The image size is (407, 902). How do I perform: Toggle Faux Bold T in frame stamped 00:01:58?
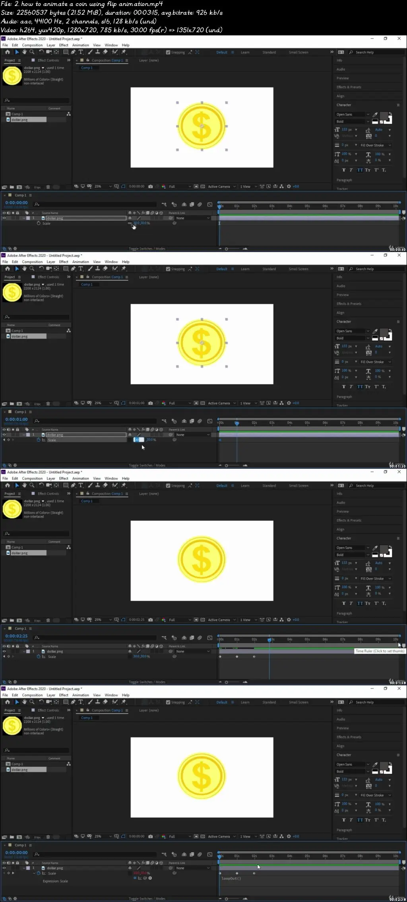point(344,603)
